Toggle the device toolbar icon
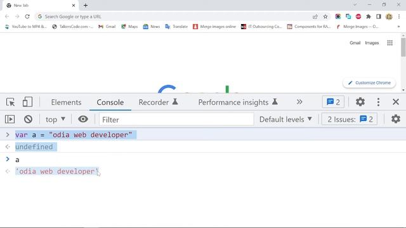This screenshot has width=406, height=228. click(27, 102)
